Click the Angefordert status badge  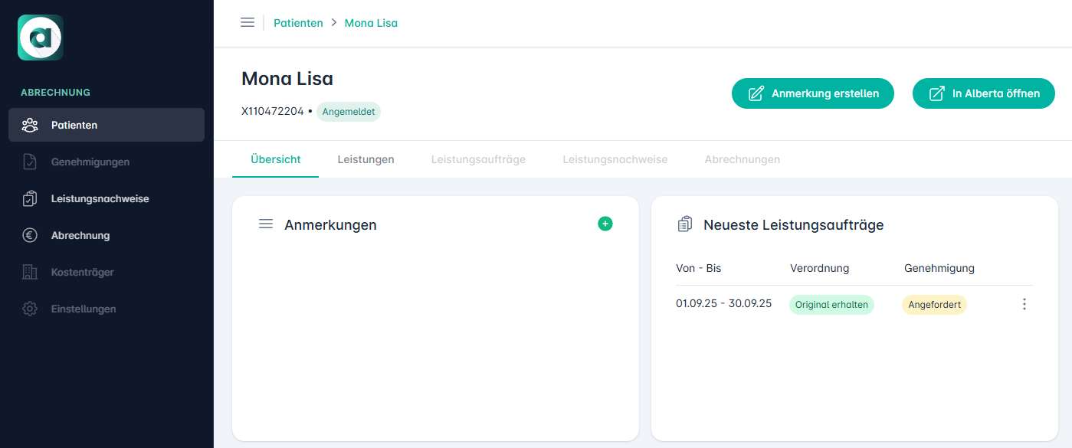pos(934,305)
